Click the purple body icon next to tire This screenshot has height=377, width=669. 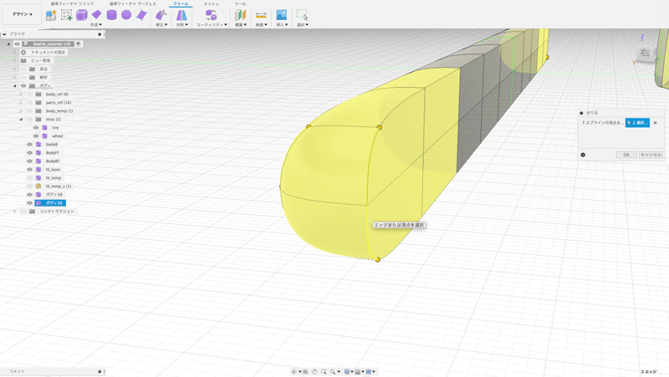click(x=45, y=128)
